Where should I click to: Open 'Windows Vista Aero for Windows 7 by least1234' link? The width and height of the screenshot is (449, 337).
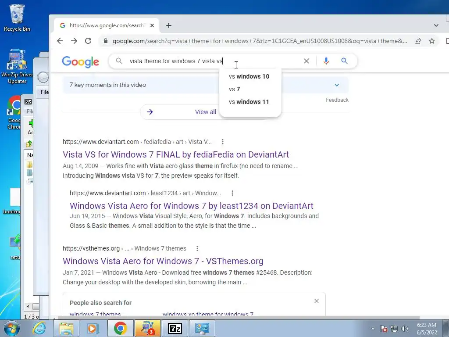192,206
